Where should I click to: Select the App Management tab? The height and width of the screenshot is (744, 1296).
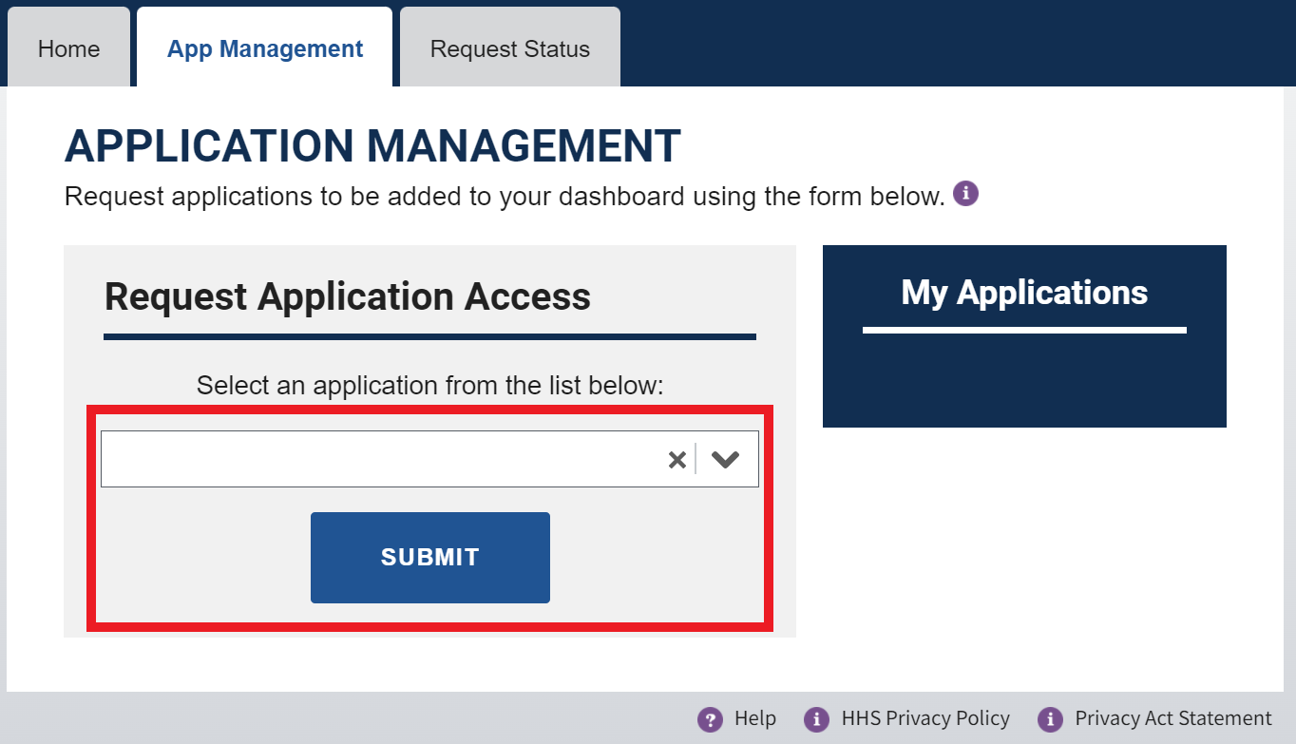point(265,49)
